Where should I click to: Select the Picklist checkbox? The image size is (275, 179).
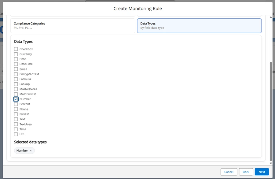click(16, 114)
